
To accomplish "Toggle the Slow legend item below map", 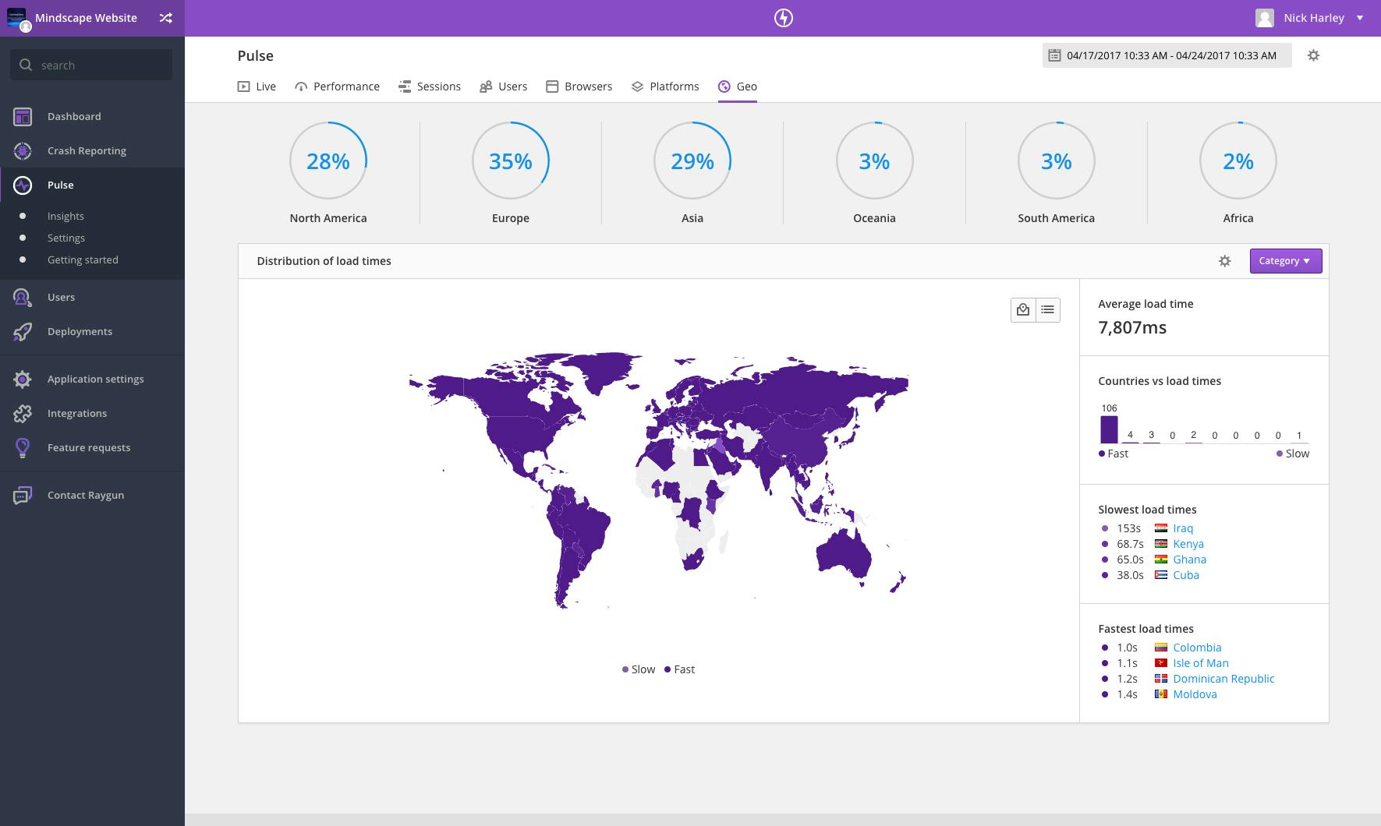I will pyautogui.click(x=639, y=669).
